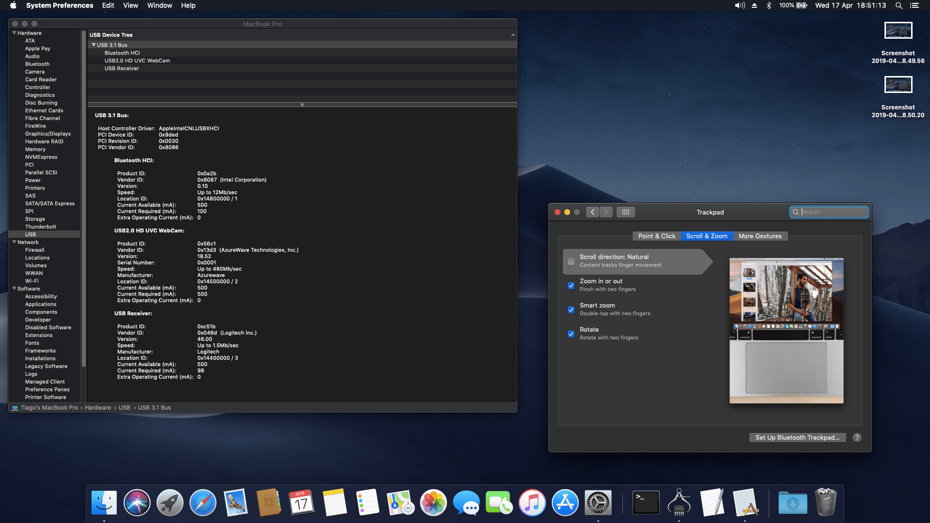Open the App Store from the Dock
Screen dimensions: 930x523
(565, 503)
